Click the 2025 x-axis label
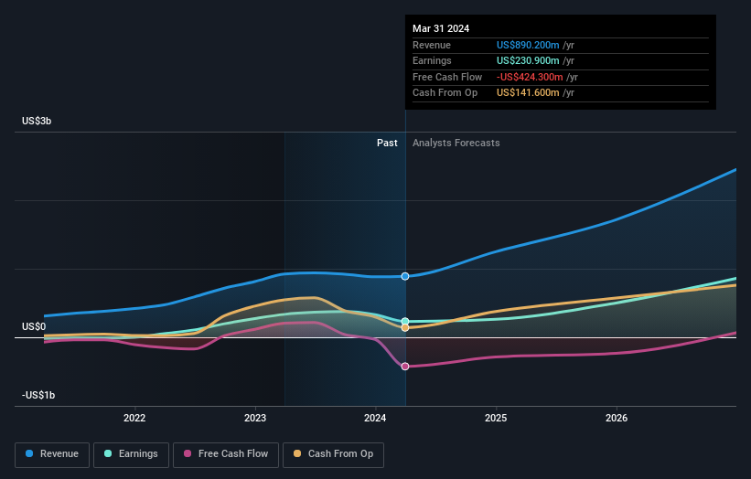 click(x=496, y=418)
